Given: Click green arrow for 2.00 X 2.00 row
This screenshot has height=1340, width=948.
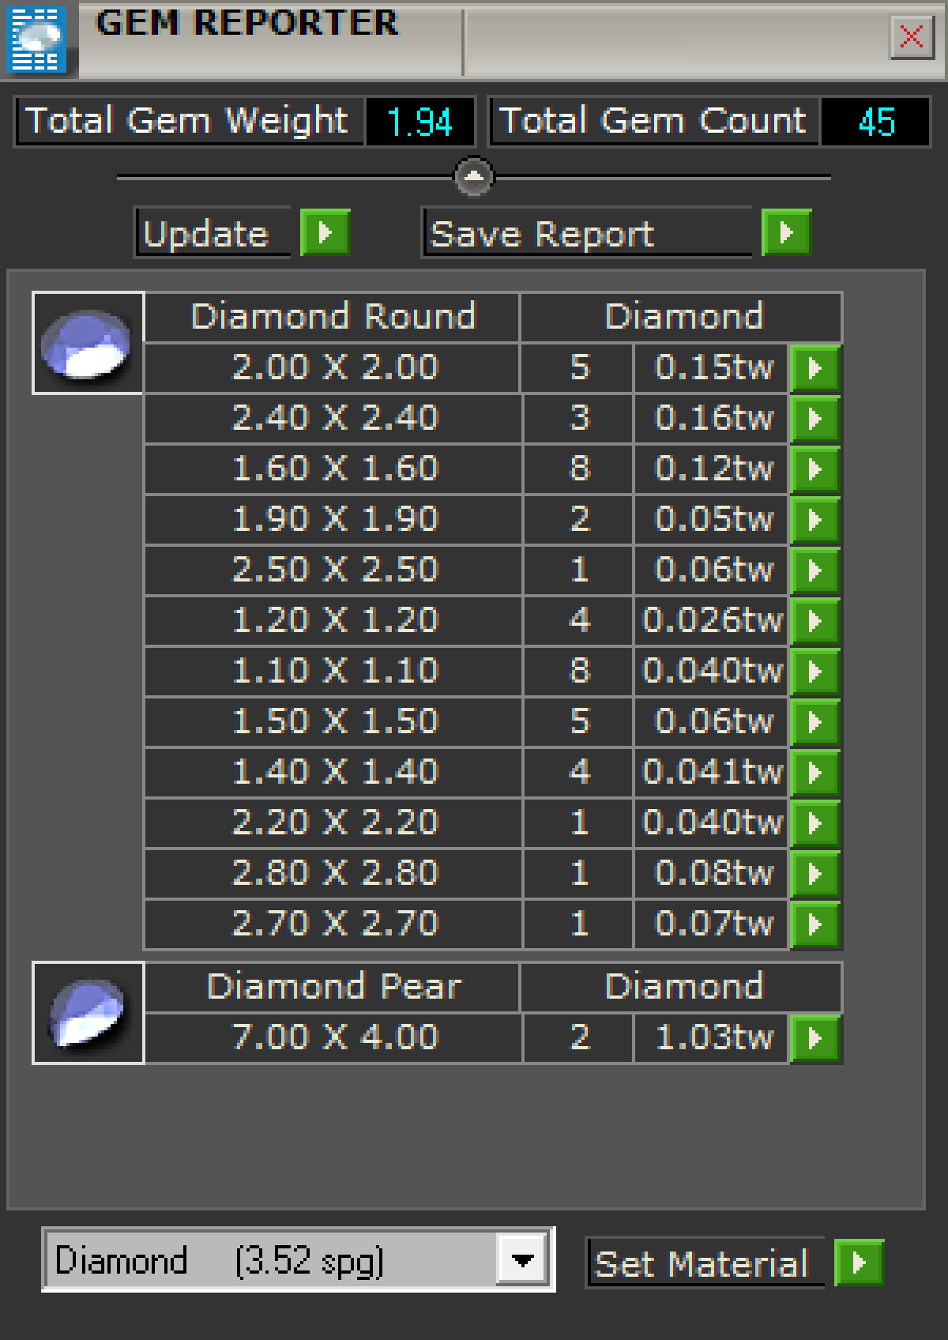Looking at the screenshot, I should click(814, 368).
